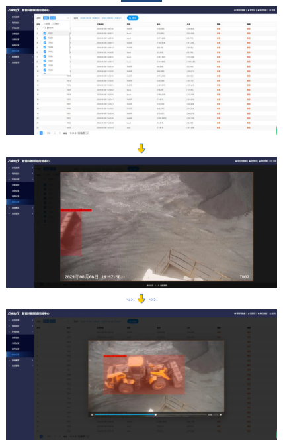Click the leftmost icon item in the top-right header
283x444 pixels.
pyautogui.click(x=239, y=10)
